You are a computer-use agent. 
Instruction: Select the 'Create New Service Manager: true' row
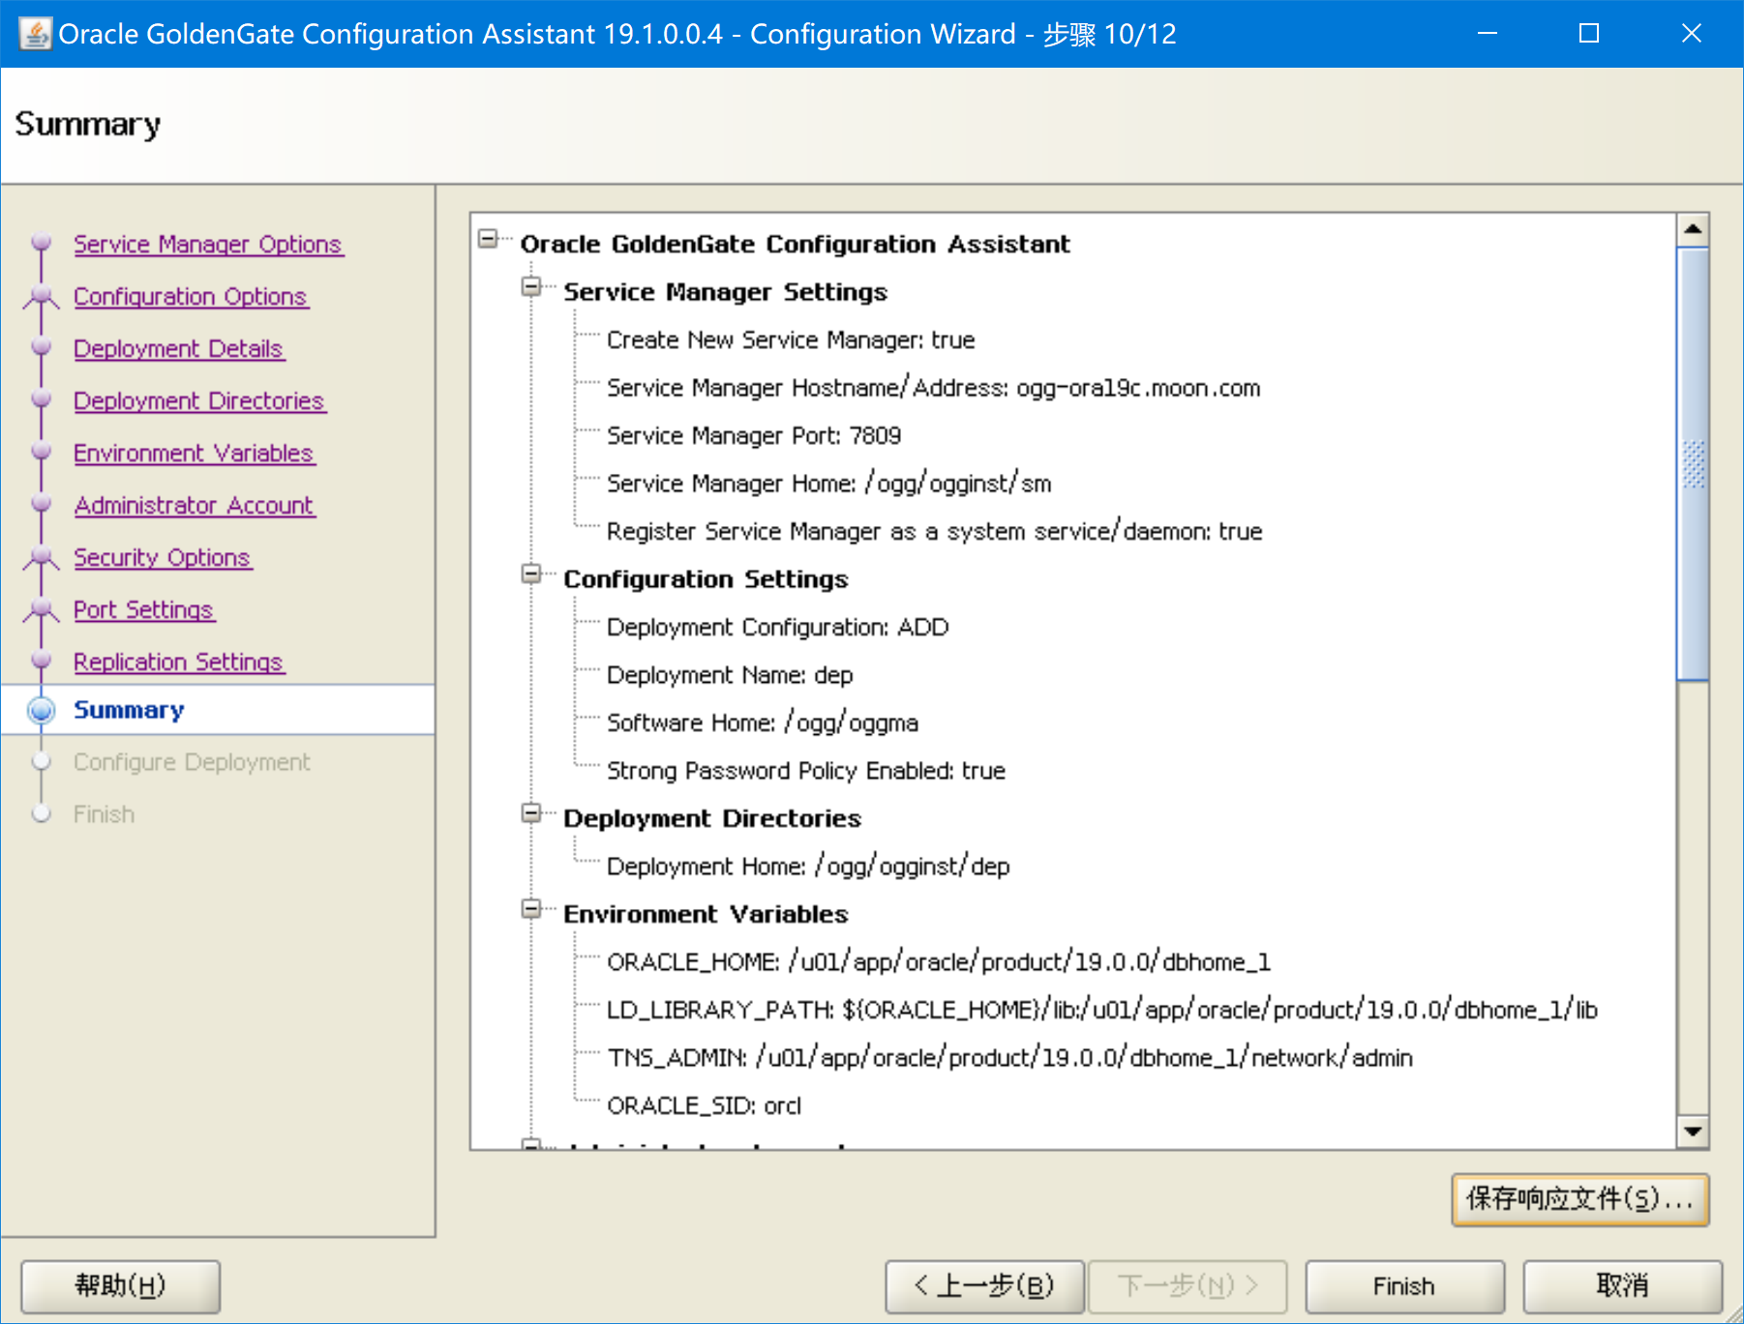click(791, 339)
